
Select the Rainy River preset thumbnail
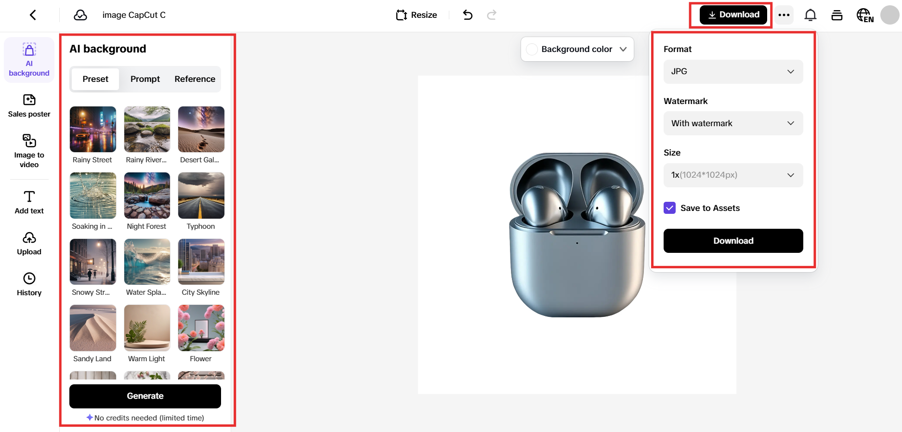coord(147,129)
